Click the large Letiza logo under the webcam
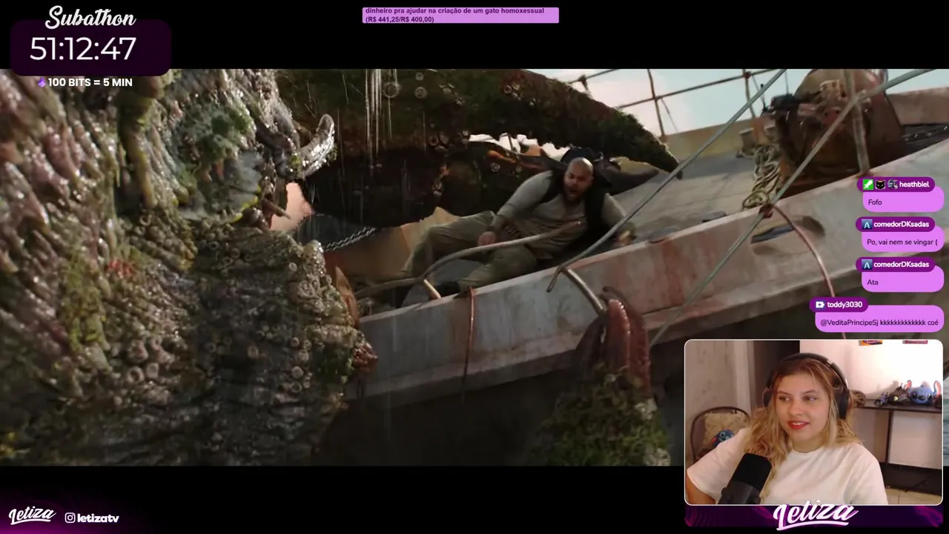 (x=815, y=515)
